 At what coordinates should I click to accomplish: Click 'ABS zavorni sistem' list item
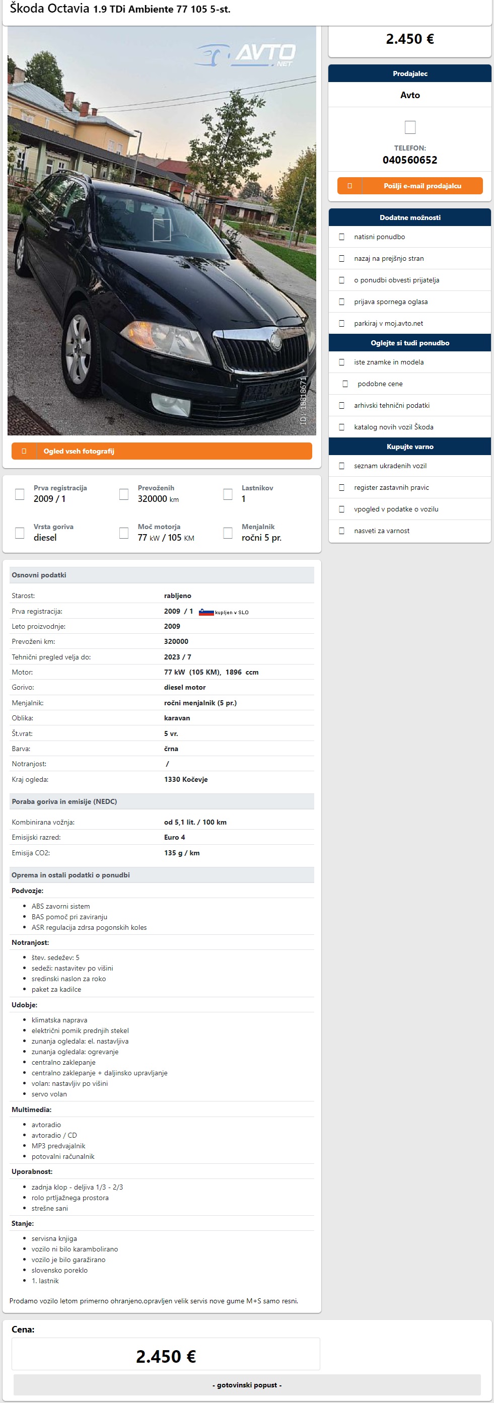tap(60, 906)
